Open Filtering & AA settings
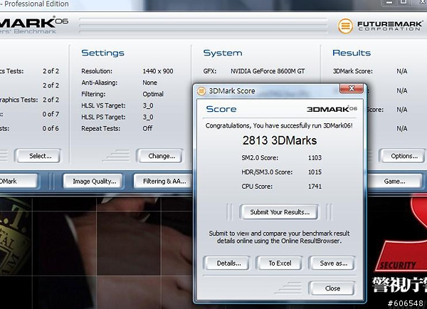 [x=164, y=182]
